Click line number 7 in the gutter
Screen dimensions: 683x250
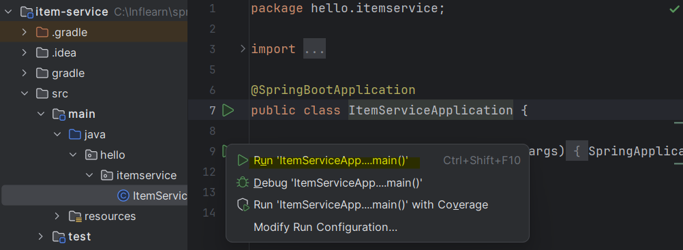click(x=212, y=110)
